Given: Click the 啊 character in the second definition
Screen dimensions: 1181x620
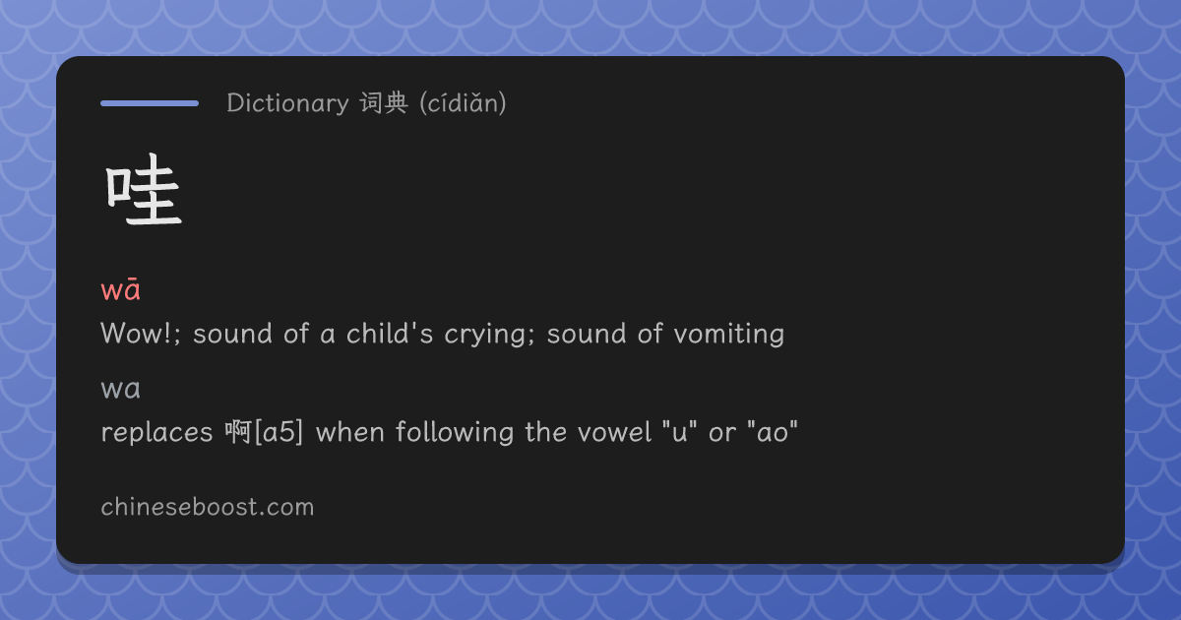Looking at the screenshot, I should 238,433.
